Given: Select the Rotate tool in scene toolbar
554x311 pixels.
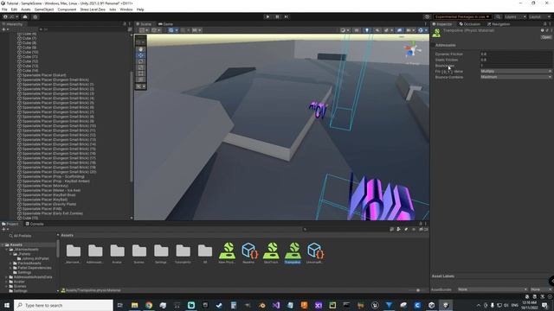Looking at the screenshot, I should [140, 61].
